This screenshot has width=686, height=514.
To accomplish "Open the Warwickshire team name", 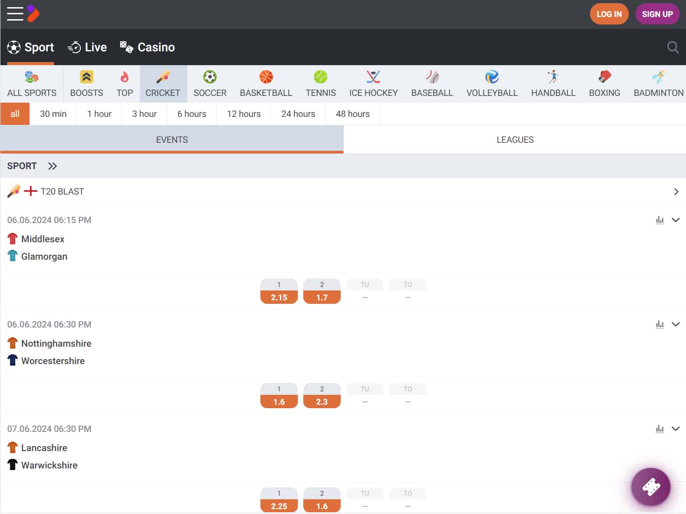I will coord(50,465).
